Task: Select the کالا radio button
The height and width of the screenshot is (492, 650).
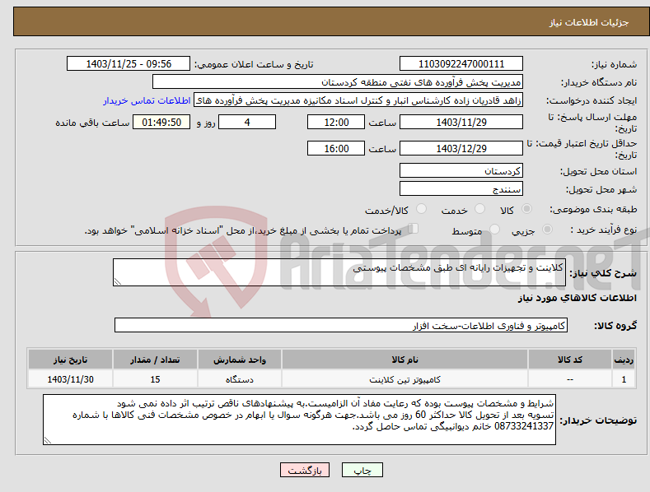Action: point(526,209)
